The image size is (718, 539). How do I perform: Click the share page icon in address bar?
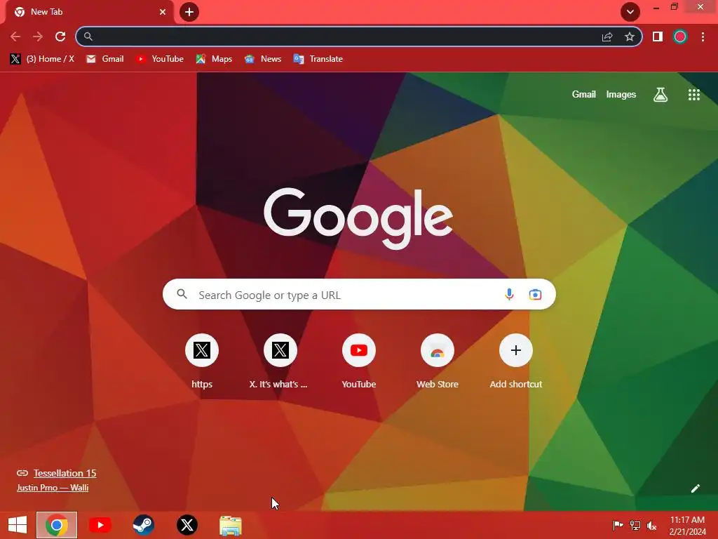point(607,36)
